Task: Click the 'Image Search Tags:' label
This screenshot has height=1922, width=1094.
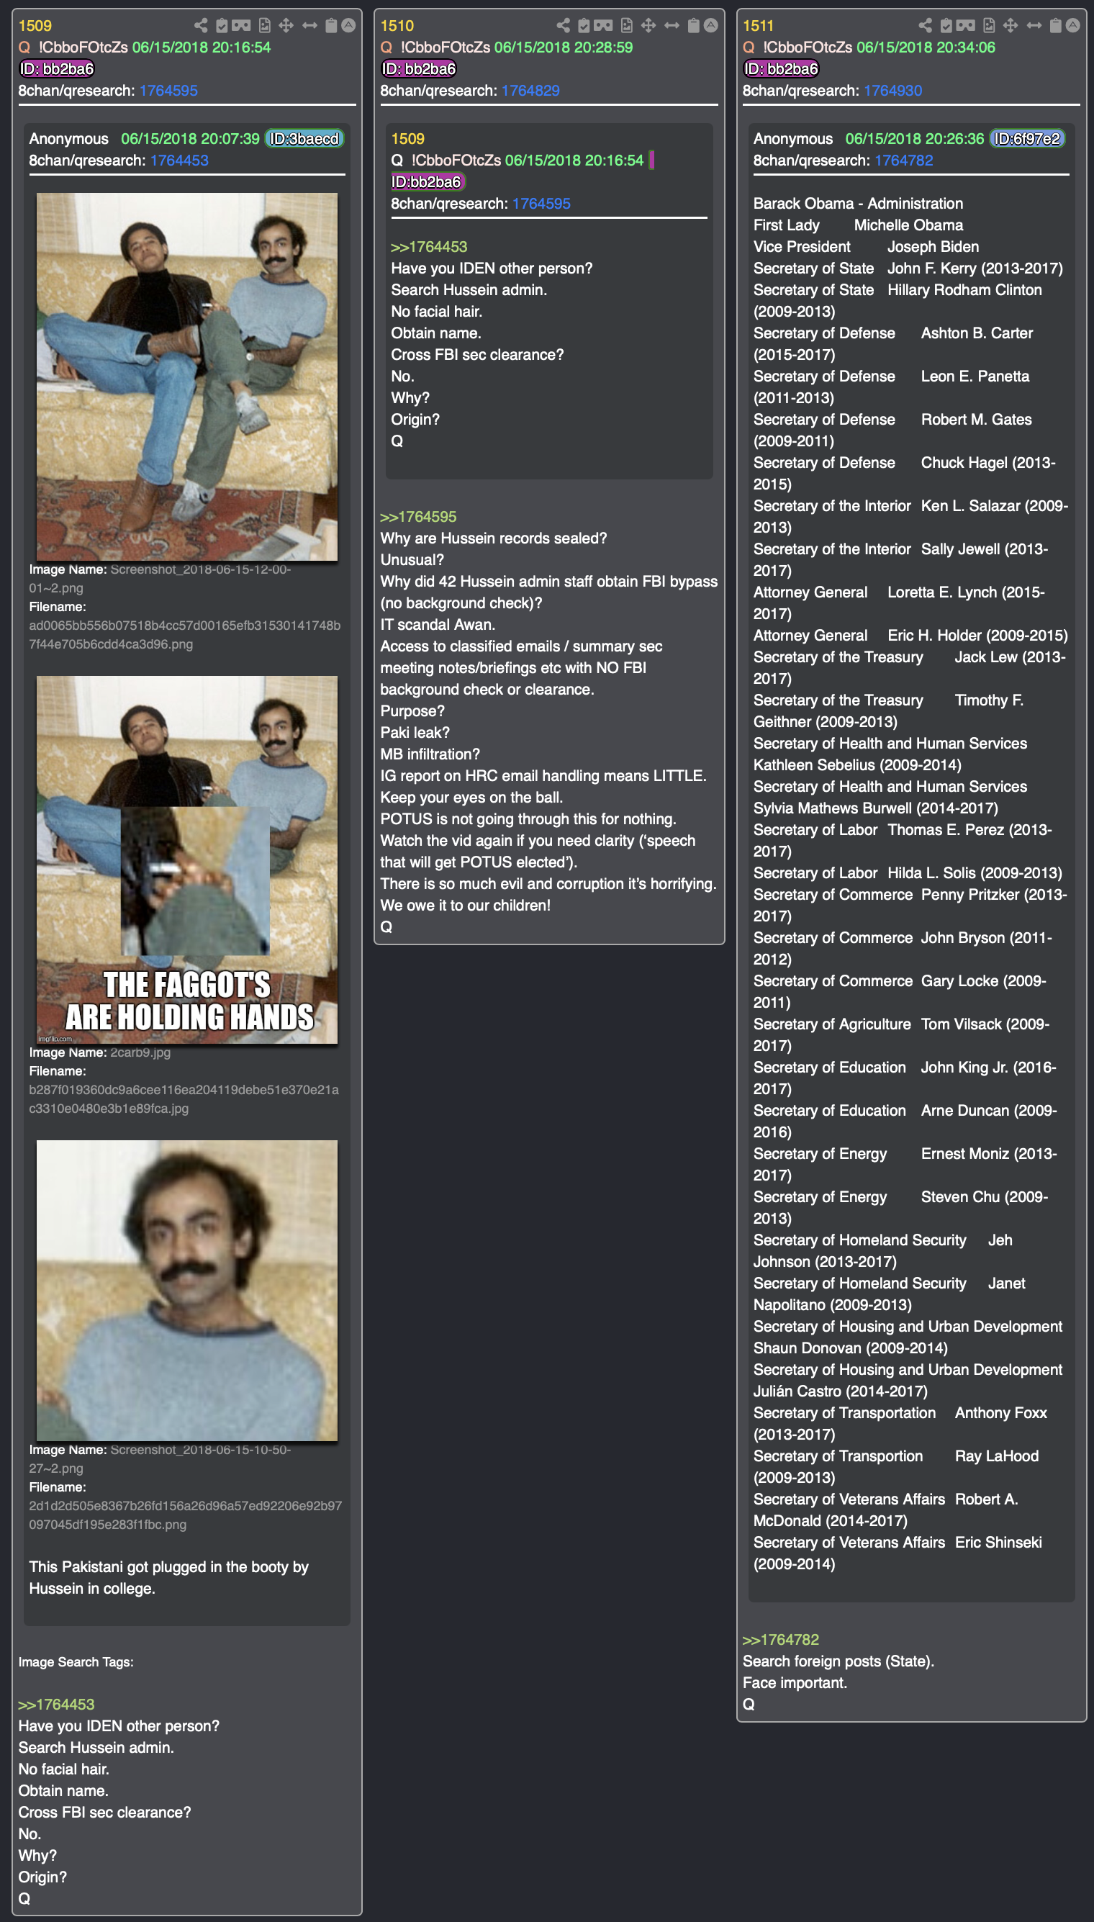Action: tap(76, 1662)
